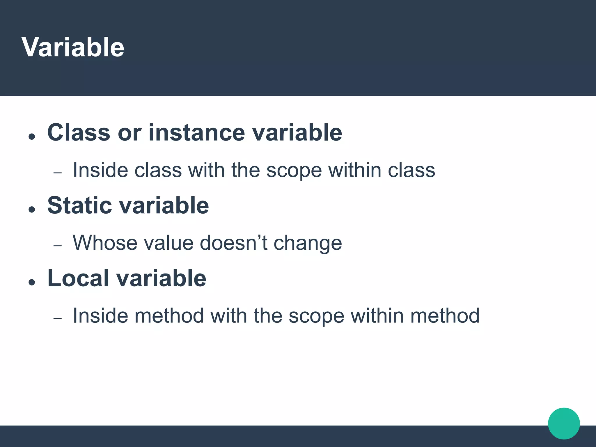
Task: Click the dash before 'Inside method'
Action: (x=58, y=318)
